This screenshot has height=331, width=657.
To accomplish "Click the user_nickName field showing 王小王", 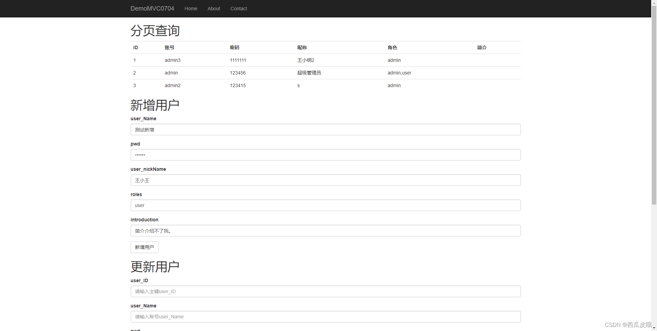I will (x=325, y=180).
